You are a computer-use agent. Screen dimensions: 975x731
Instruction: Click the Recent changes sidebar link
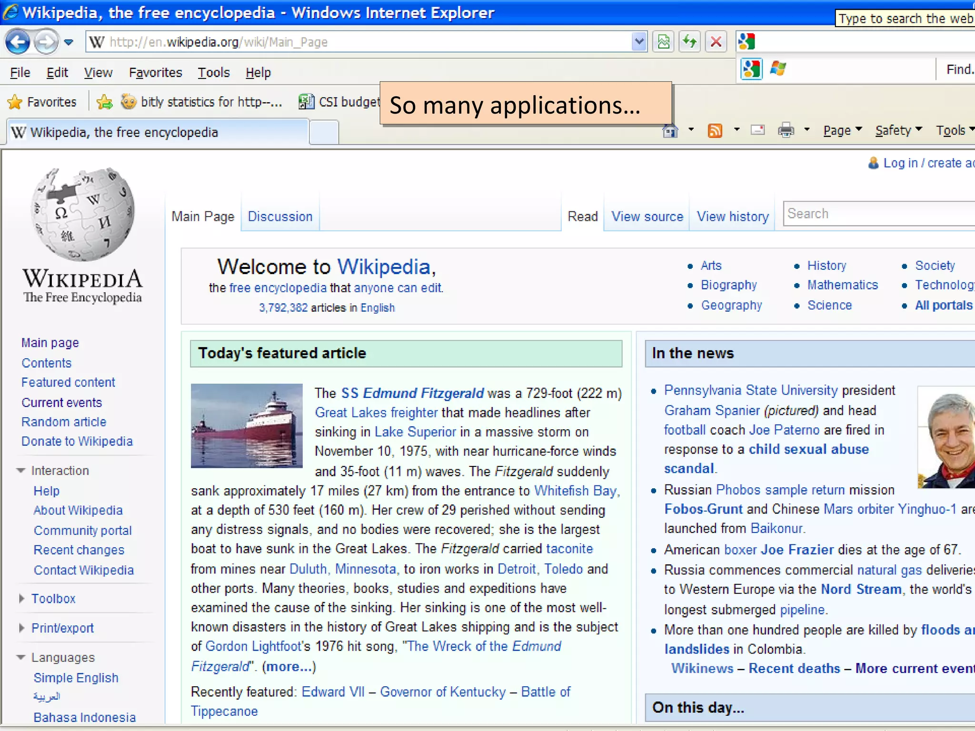[x=79, y=550]
